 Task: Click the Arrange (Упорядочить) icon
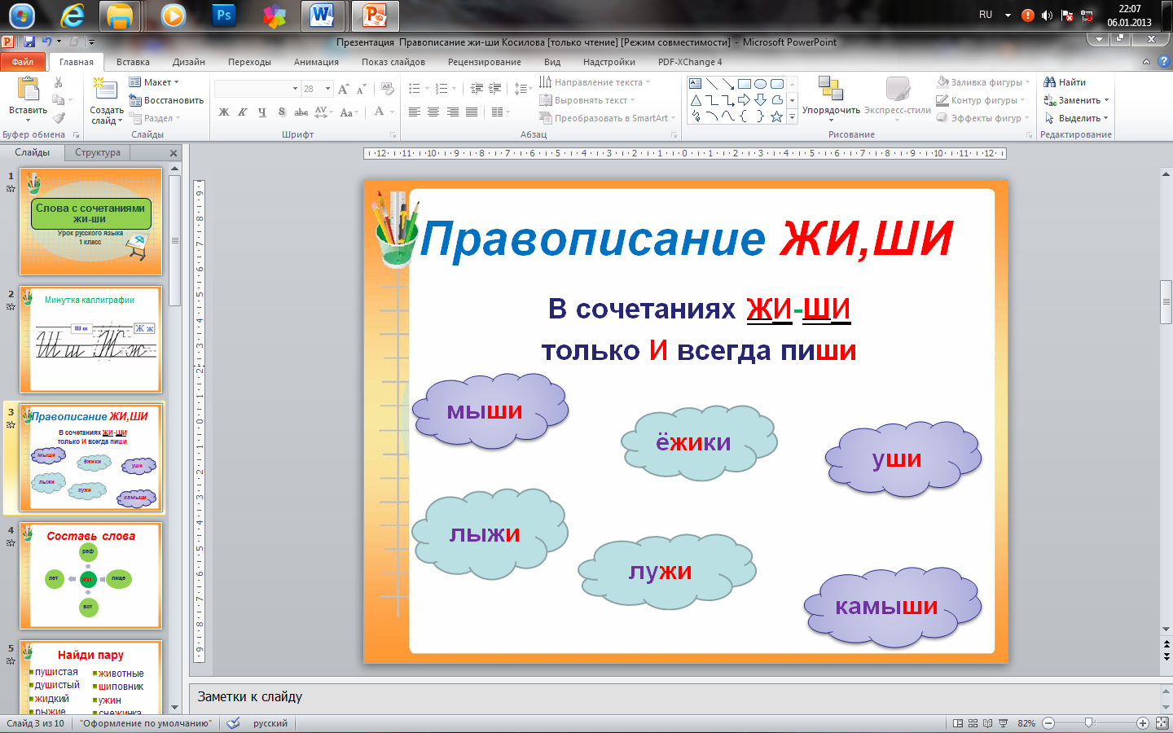831,89
